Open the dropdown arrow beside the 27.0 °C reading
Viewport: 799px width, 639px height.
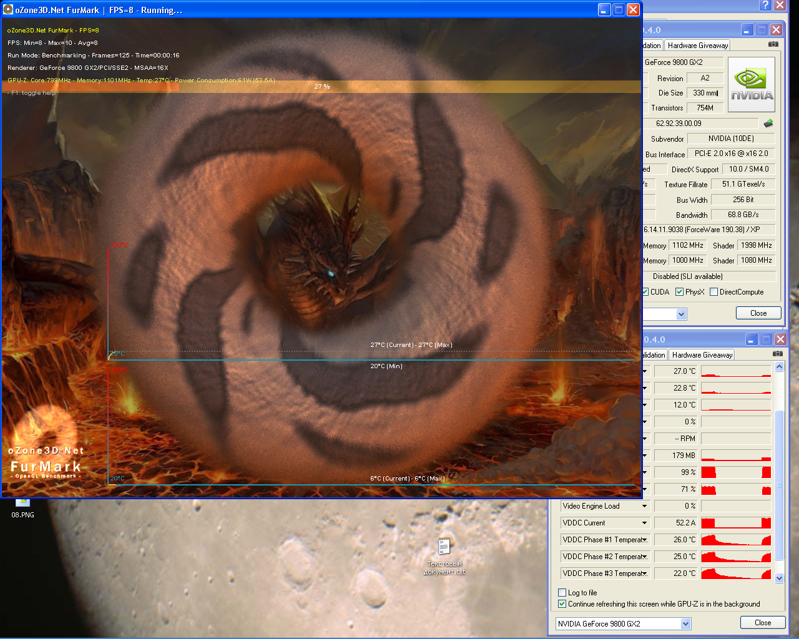[x=645, y=371]
